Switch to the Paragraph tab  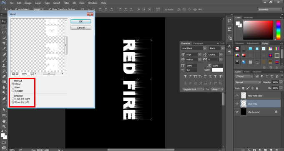click(x=198, y=43)
